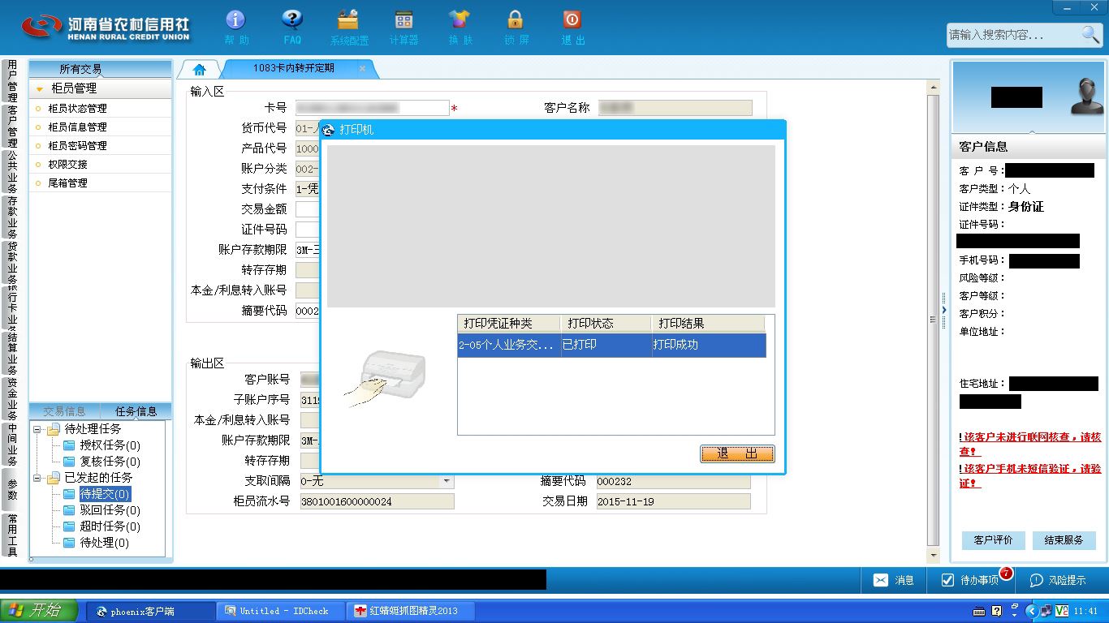Click the tray keyboard icon
The image size is (1109, 623).
click(979, 611)
